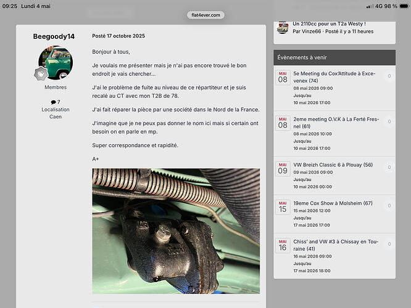Image resolution: width=411 pixels, height=308 pixels.
Task: Tap the cellular signal bars icon
Action: tap(370, 6)
